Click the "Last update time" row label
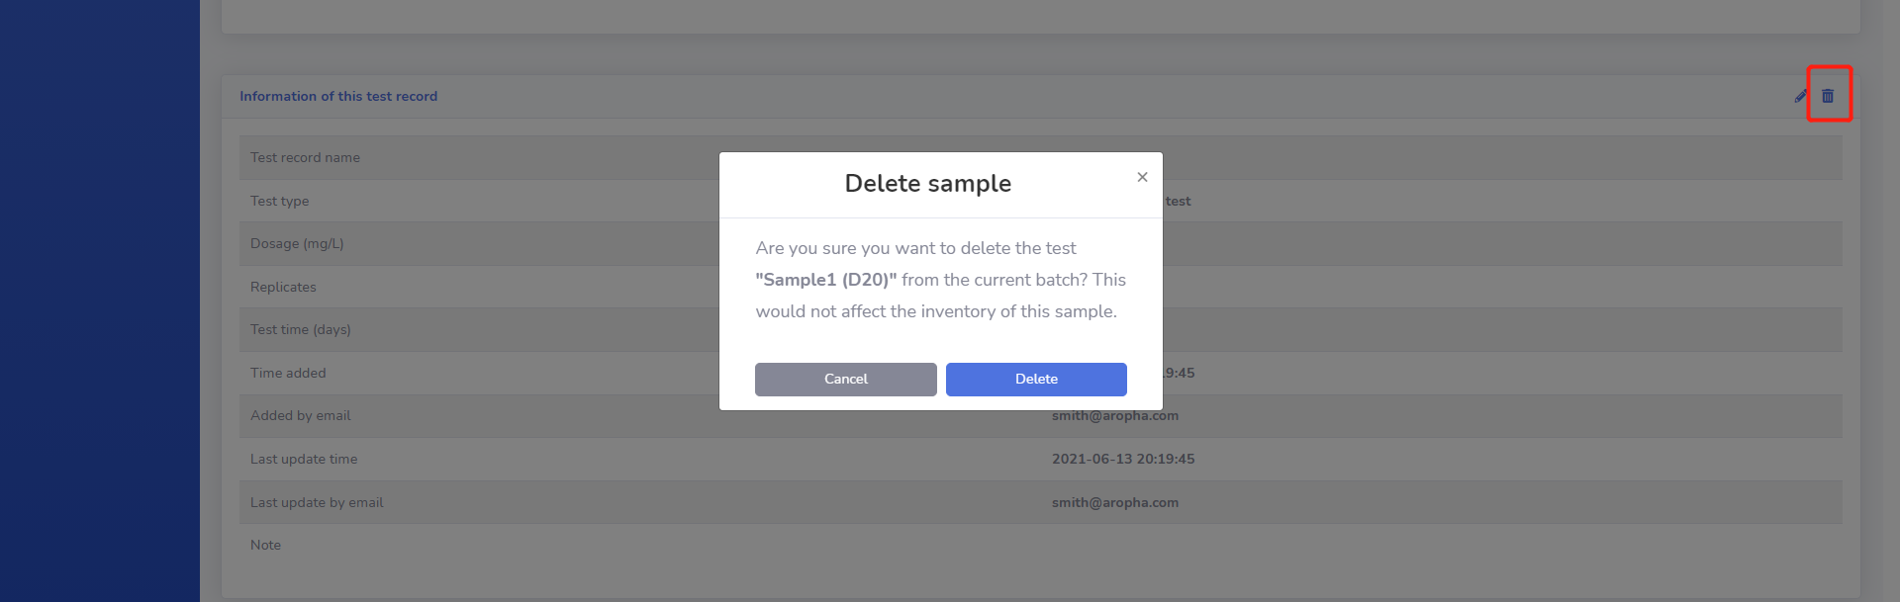The height and width of the screenshot is (602, 1900). click(304, 460)
